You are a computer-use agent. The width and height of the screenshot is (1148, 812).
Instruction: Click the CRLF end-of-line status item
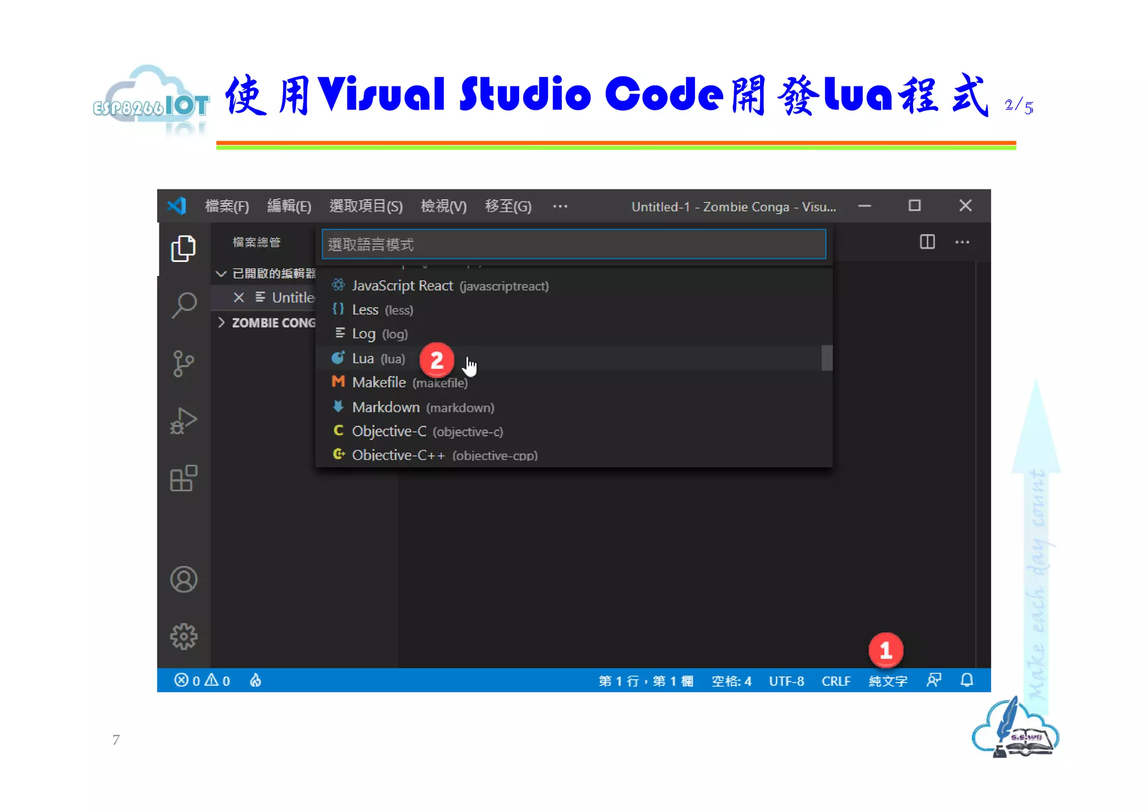836,681
